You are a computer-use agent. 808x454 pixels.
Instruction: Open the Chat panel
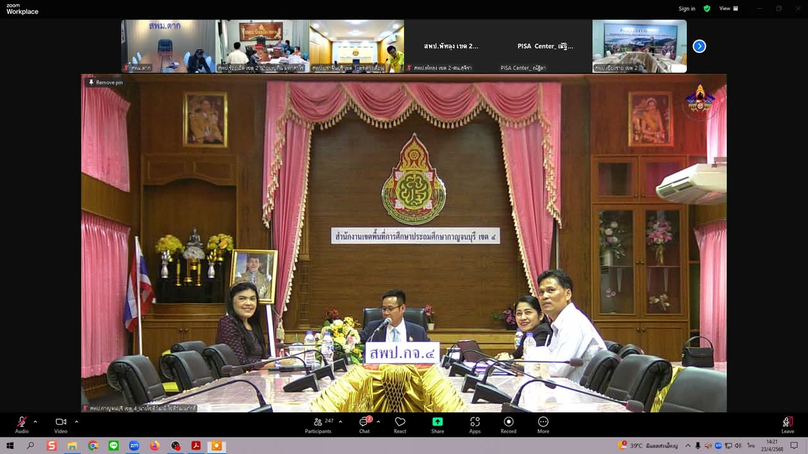[x=364, y=424]
